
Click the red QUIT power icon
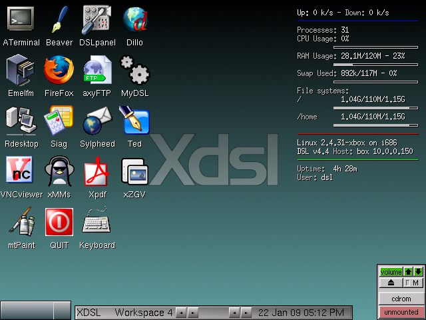pos(59,222)
